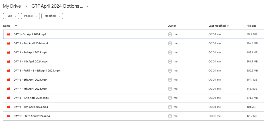The height and width of the screenshot is (128, 264).
Task: Open the People filter dropdown
Action: [30, 16]
